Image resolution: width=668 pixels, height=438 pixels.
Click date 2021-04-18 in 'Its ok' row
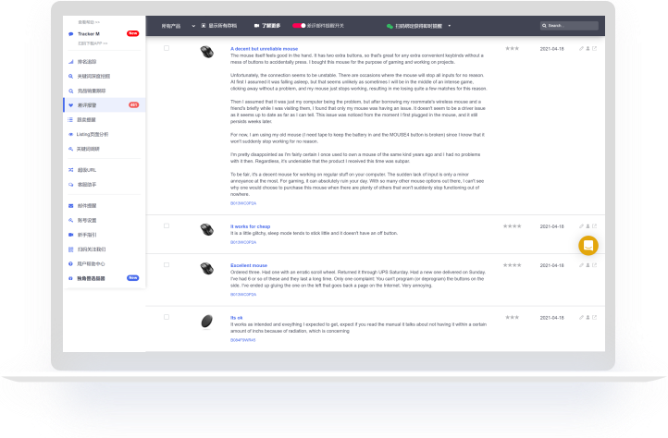tap(551, 318)
